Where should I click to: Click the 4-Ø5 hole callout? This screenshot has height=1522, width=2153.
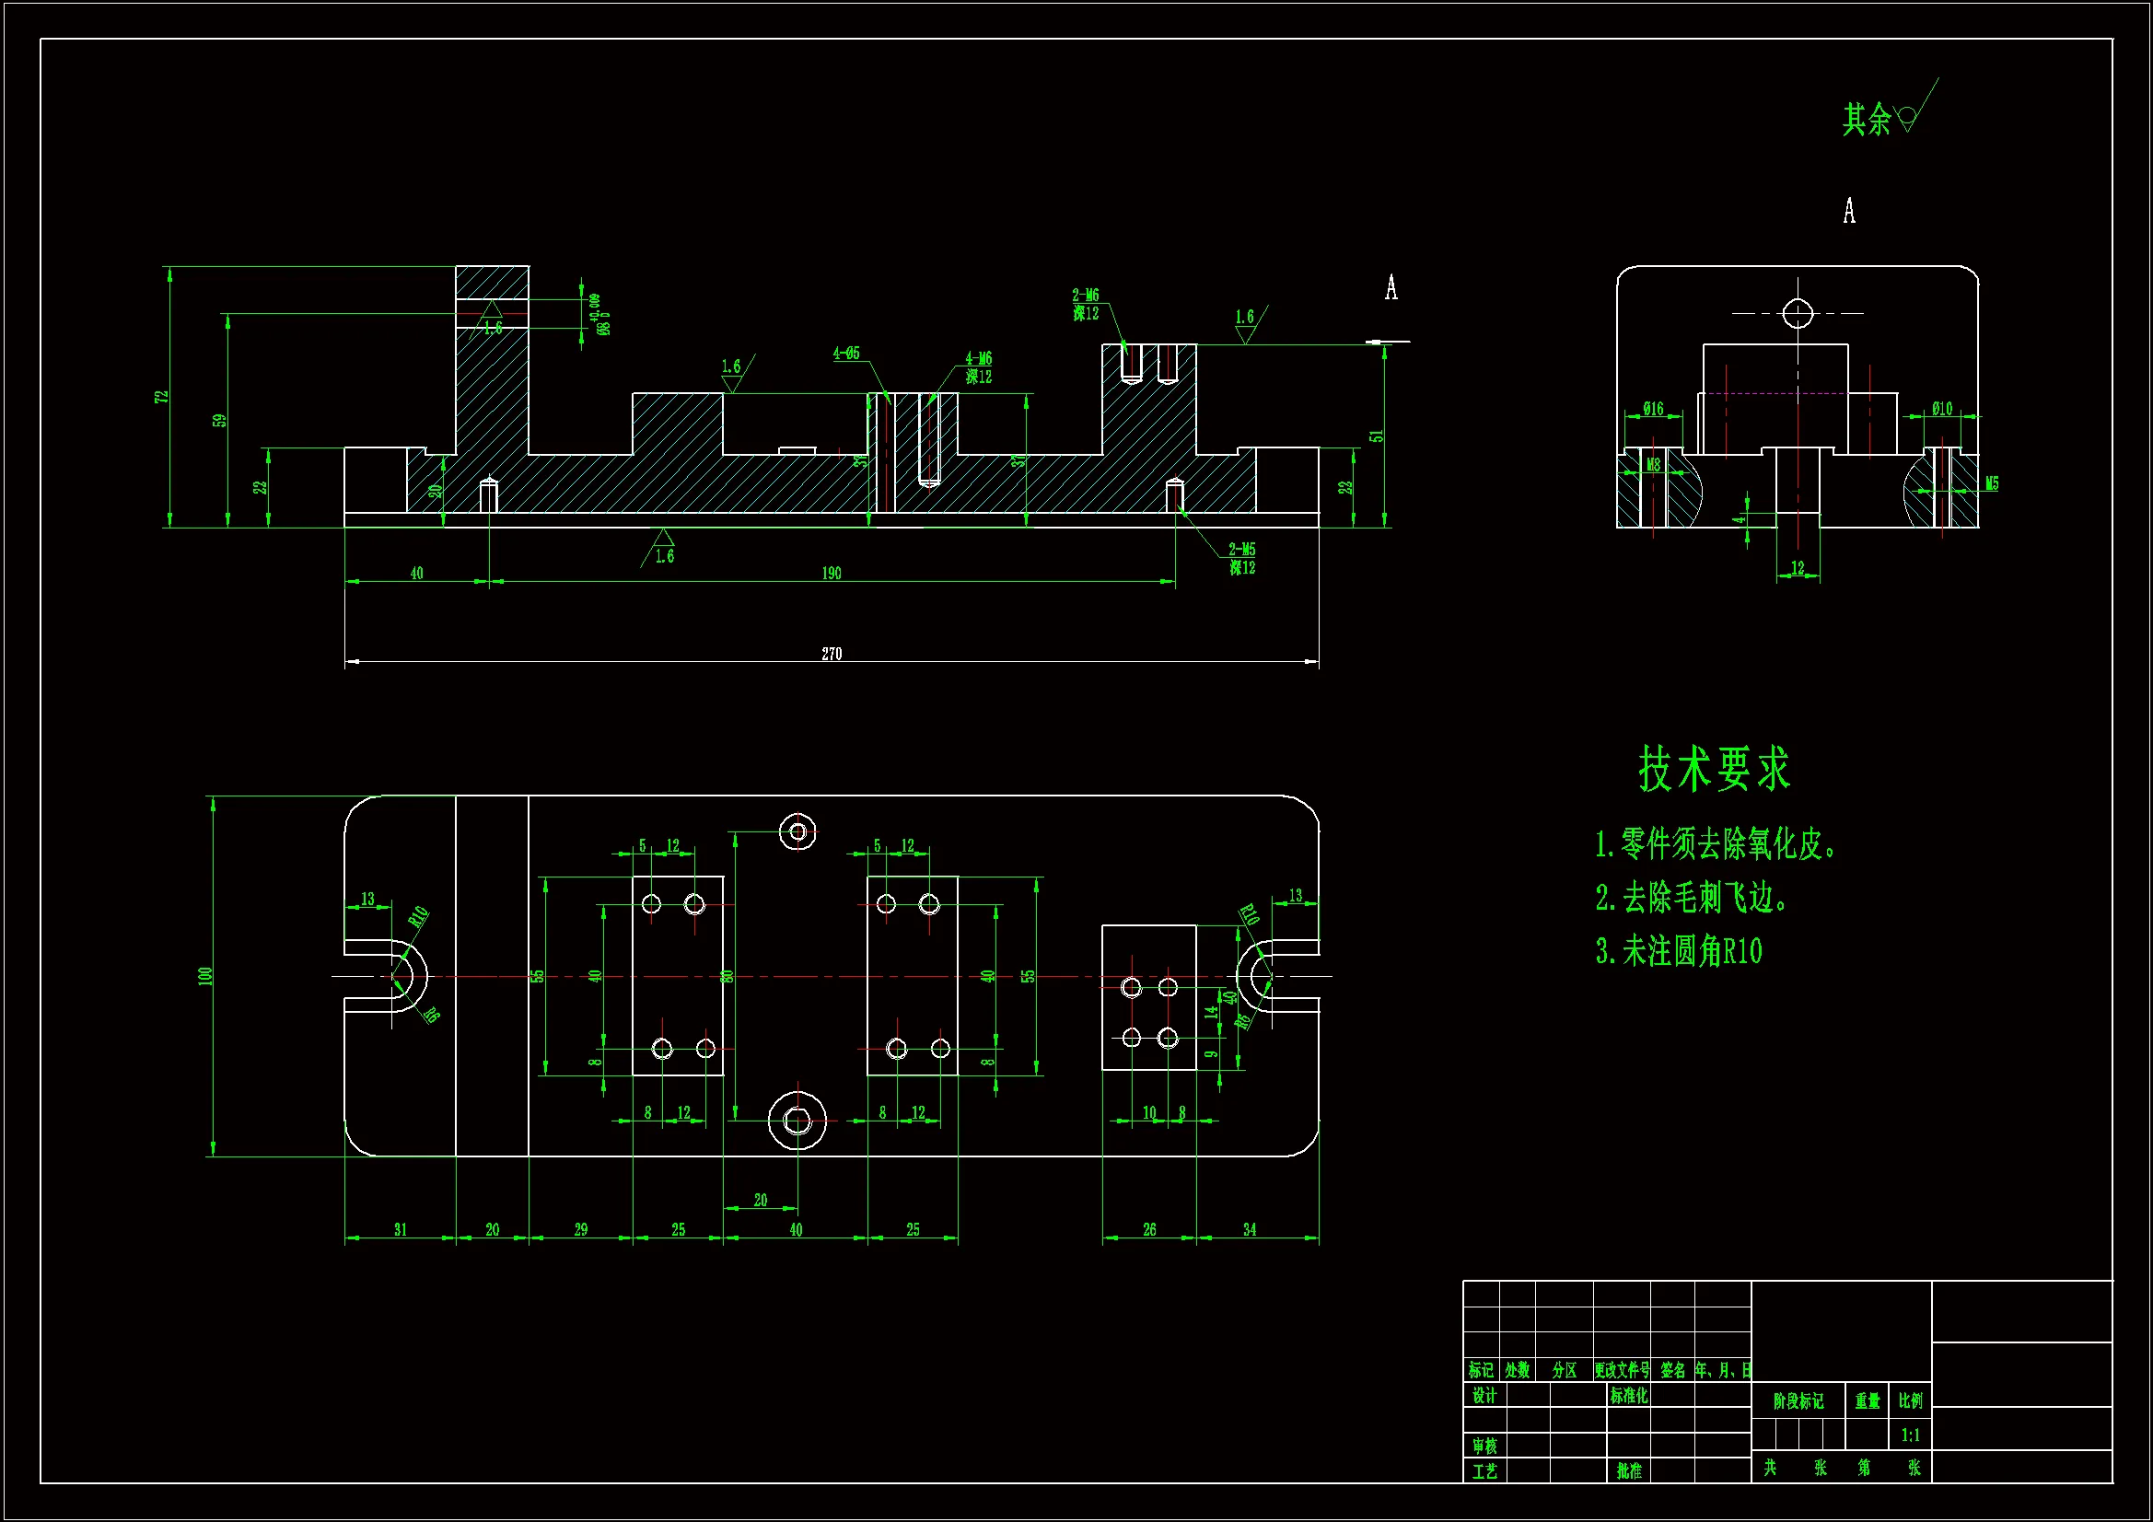(x=845, y=354)
